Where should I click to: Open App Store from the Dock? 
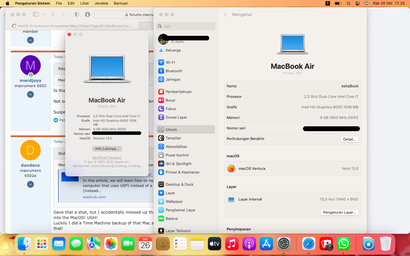pos(266,244)
